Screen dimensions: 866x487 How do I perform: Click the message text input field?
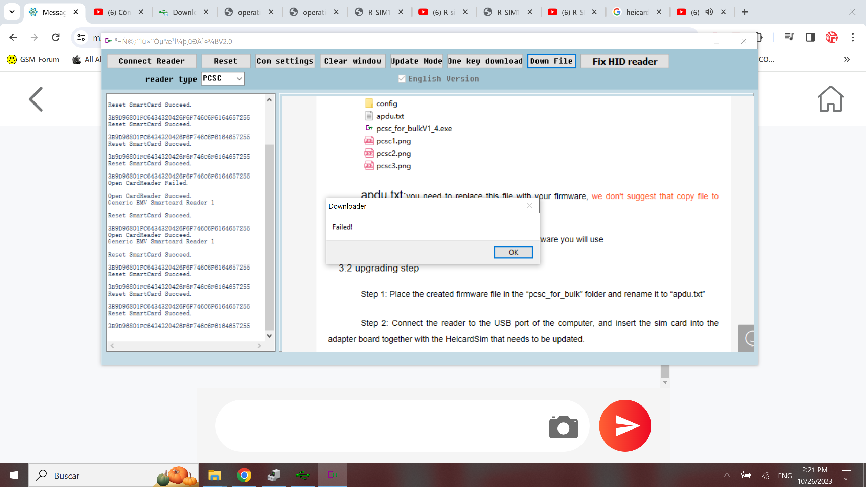379,426
